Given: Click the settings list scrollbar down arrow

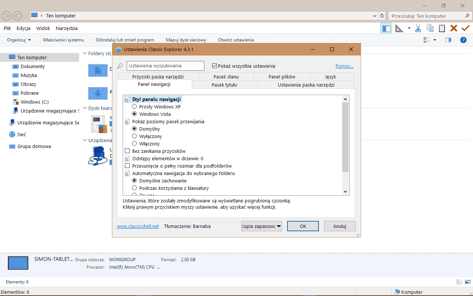Looking at the screenshot, I should click(x=346, y=192).
